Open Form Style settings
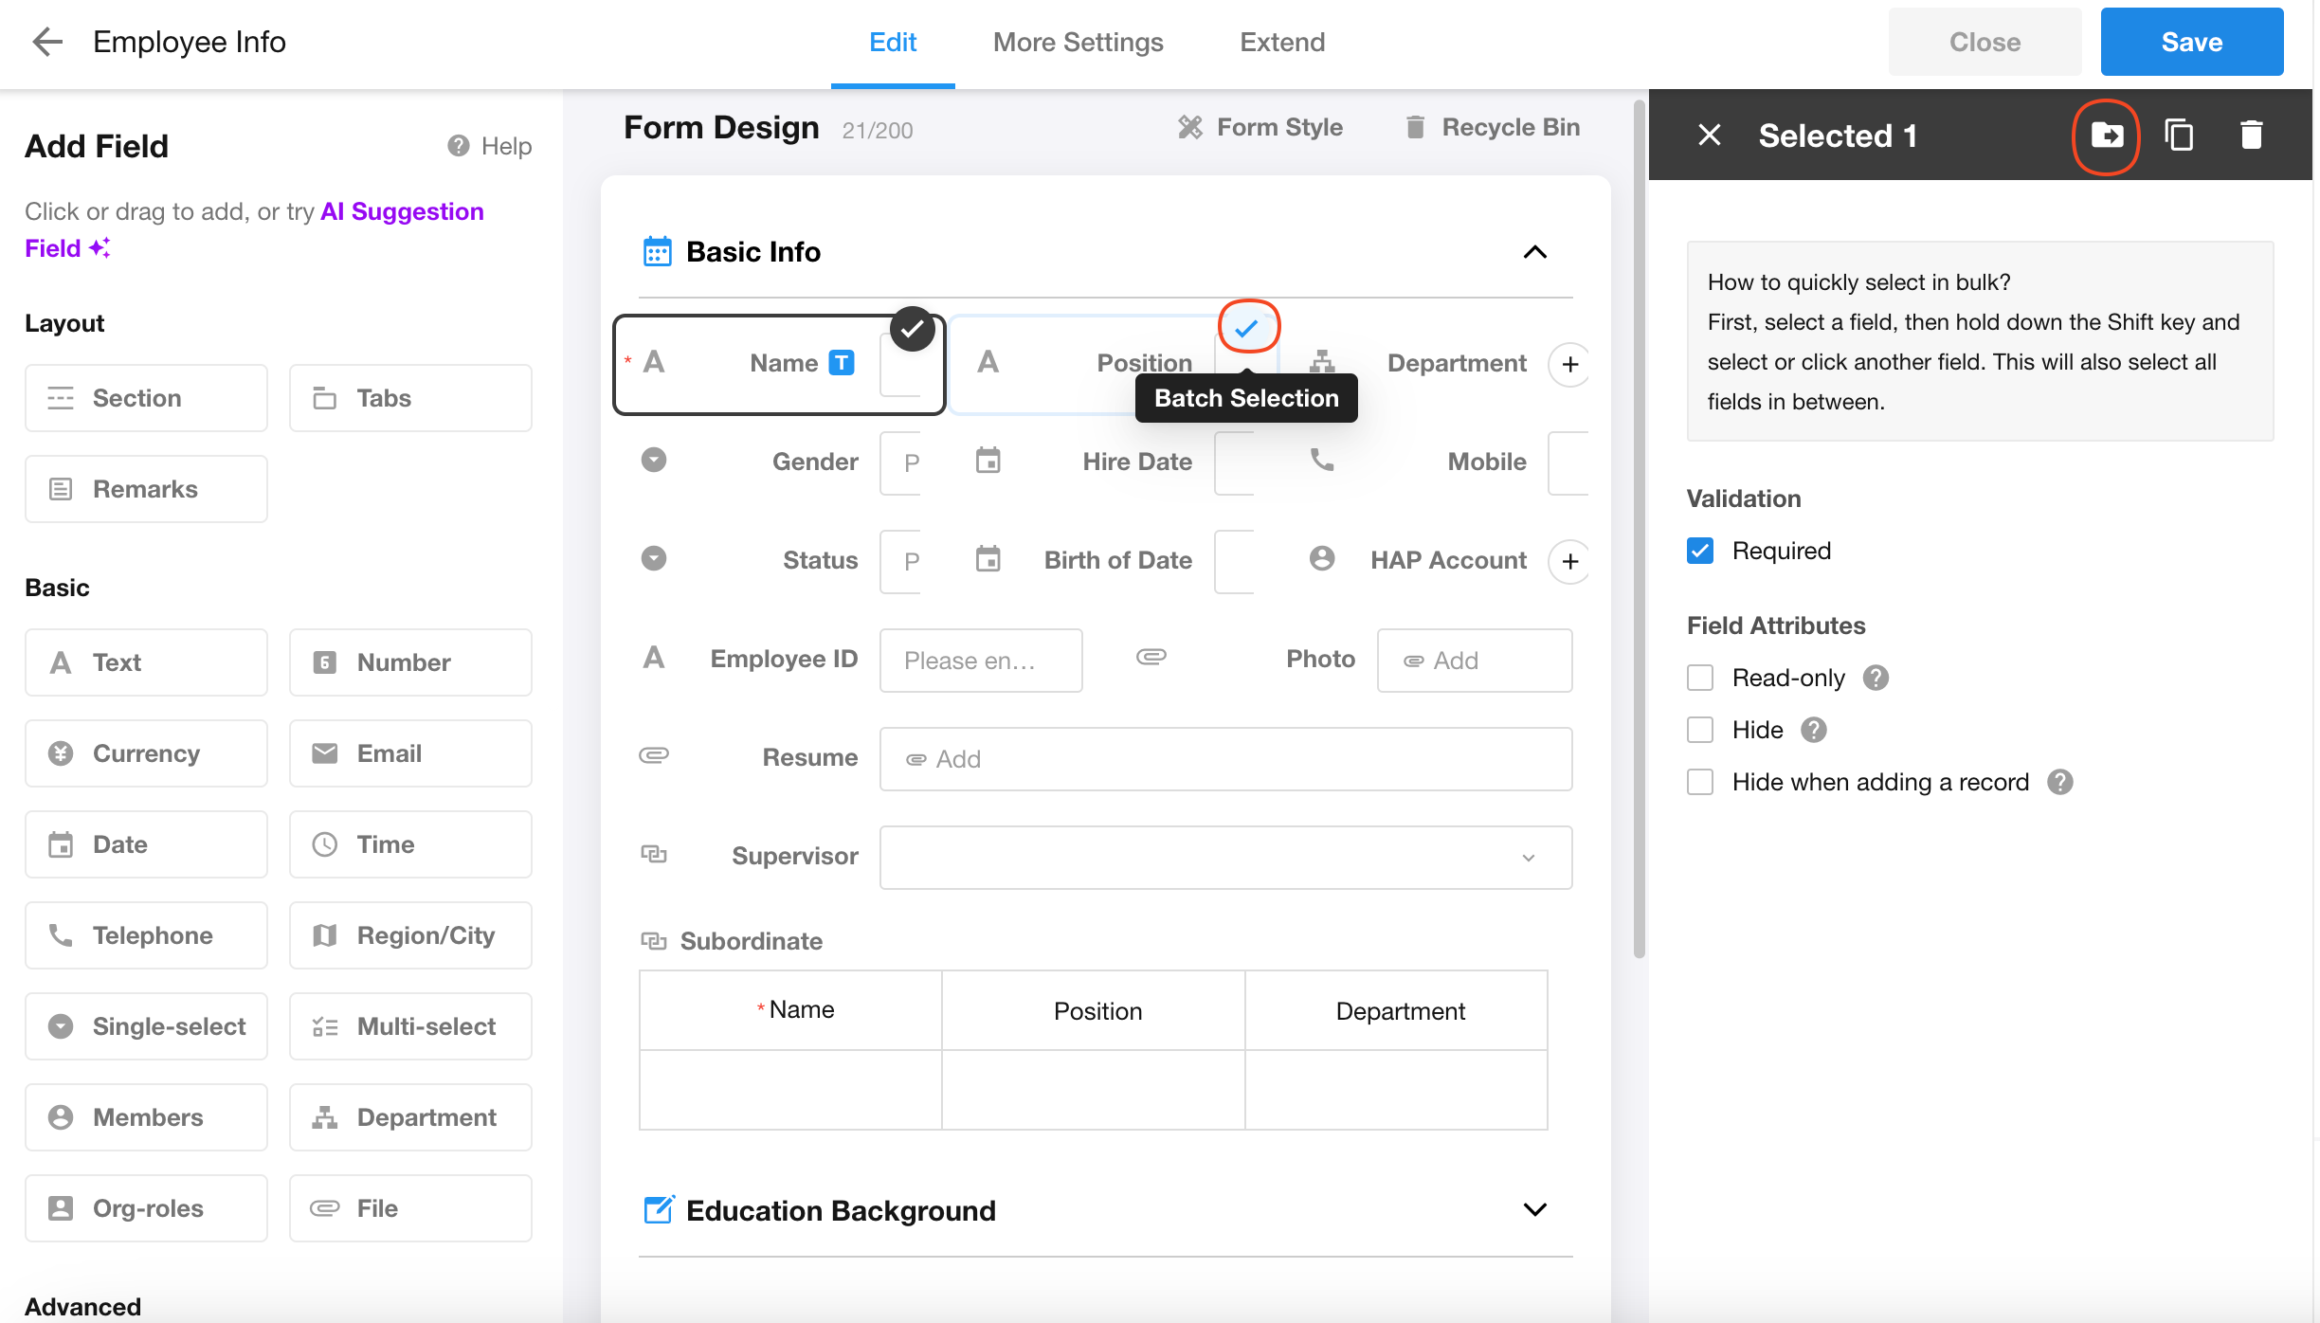Image resolution: width=2320 pixels, height=1323 pixels. pos(1260,127)
